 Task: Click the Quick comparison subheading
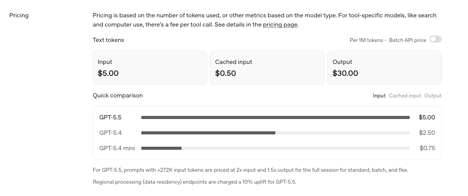click(118, 95)
